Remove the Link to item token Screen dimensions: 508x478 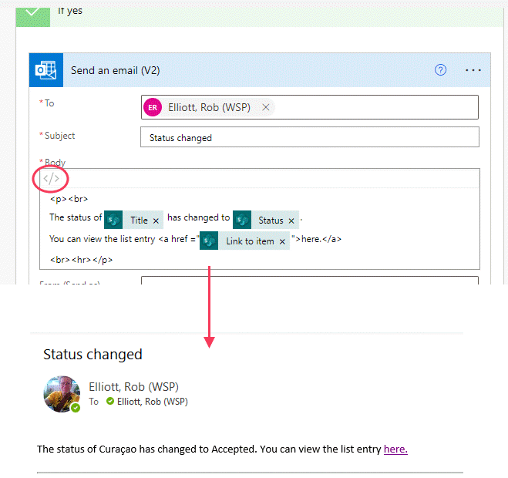coord(282,242)
